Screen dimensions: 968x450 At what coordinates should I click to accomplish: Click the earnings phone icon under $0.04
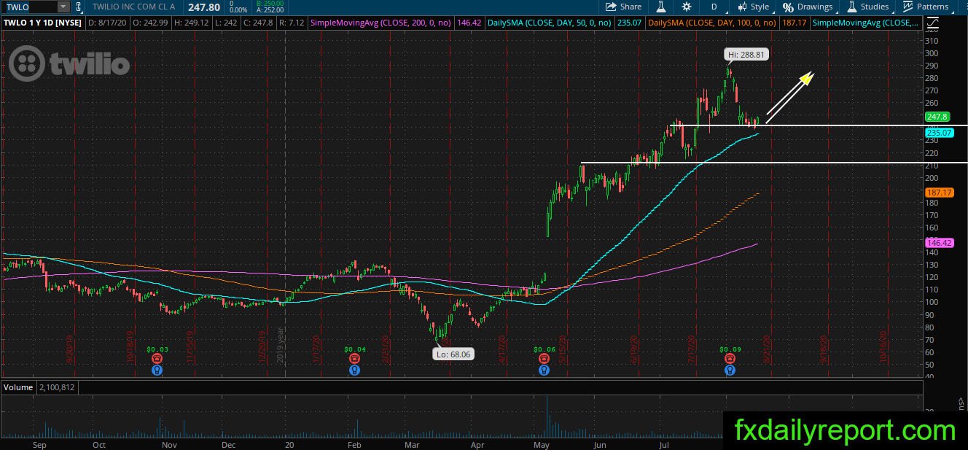point(354,359)
